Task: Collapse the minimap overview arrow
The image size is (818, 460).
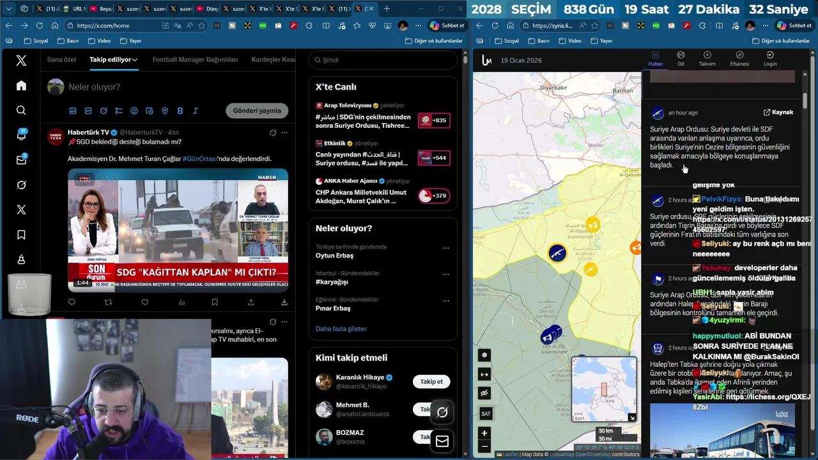Action: pos(632,418)
